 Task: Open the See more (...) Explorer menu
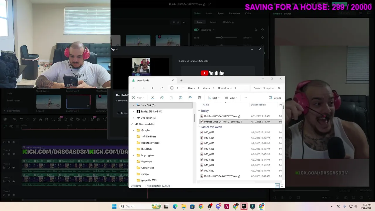[x=245, y=98]
